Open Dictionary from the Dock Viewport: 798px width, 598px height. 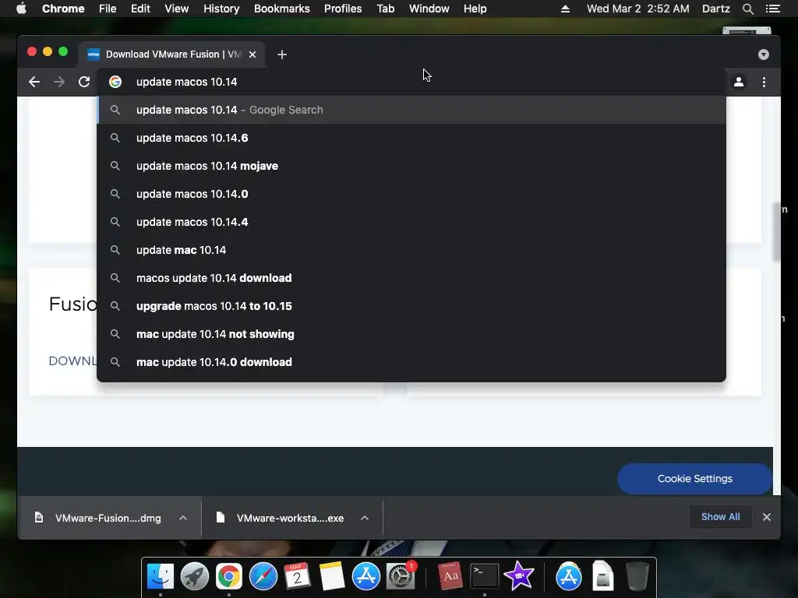click(x=450, y=576)
